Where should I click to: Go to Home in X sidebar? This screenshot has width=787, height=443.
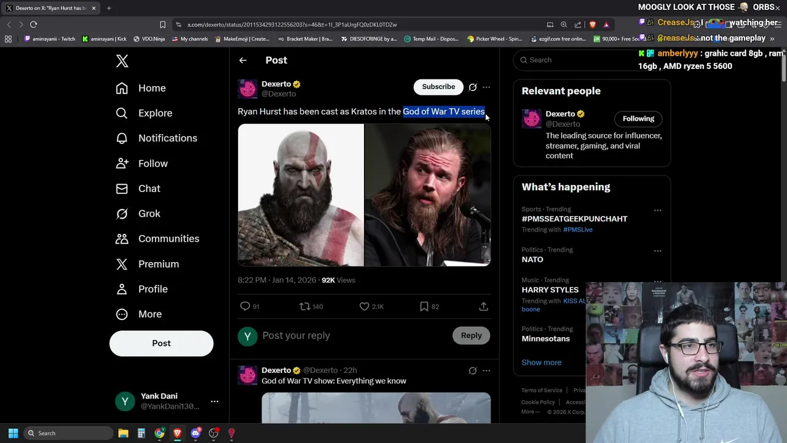coord(141,88)
